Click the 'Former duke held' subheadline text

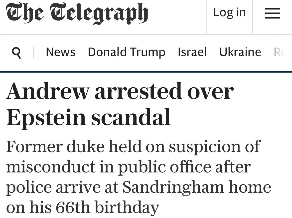click(x=139, y=176)
